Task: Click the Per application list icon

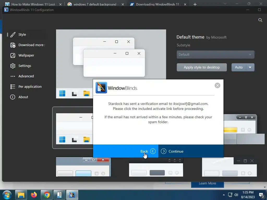Action: tap(13, 87)
